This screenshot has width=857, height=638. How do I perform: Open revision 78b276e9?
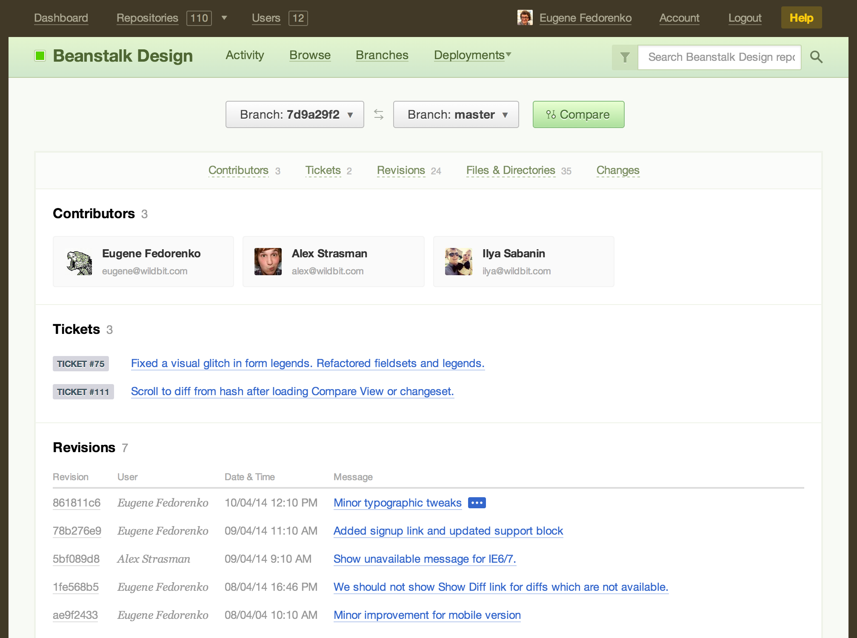[77, 531]
